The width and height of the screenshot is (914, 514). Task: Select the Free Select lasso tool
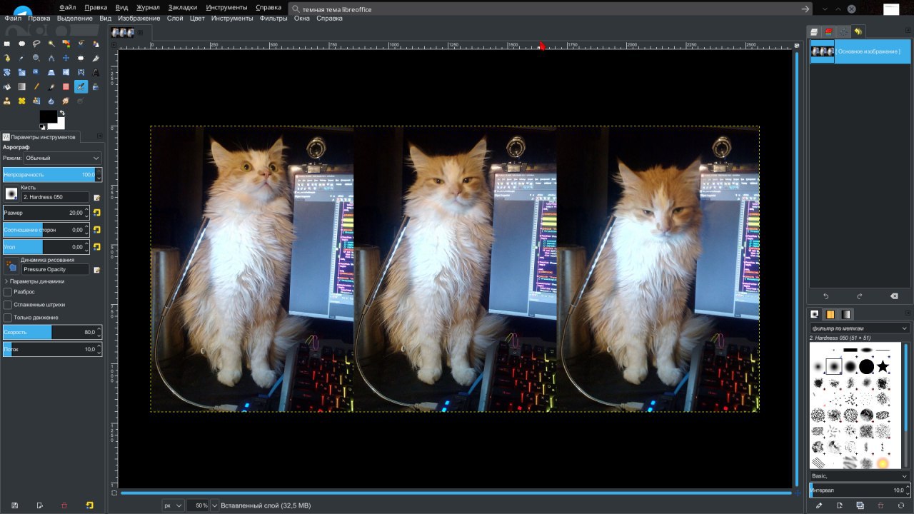click(36, 44)
